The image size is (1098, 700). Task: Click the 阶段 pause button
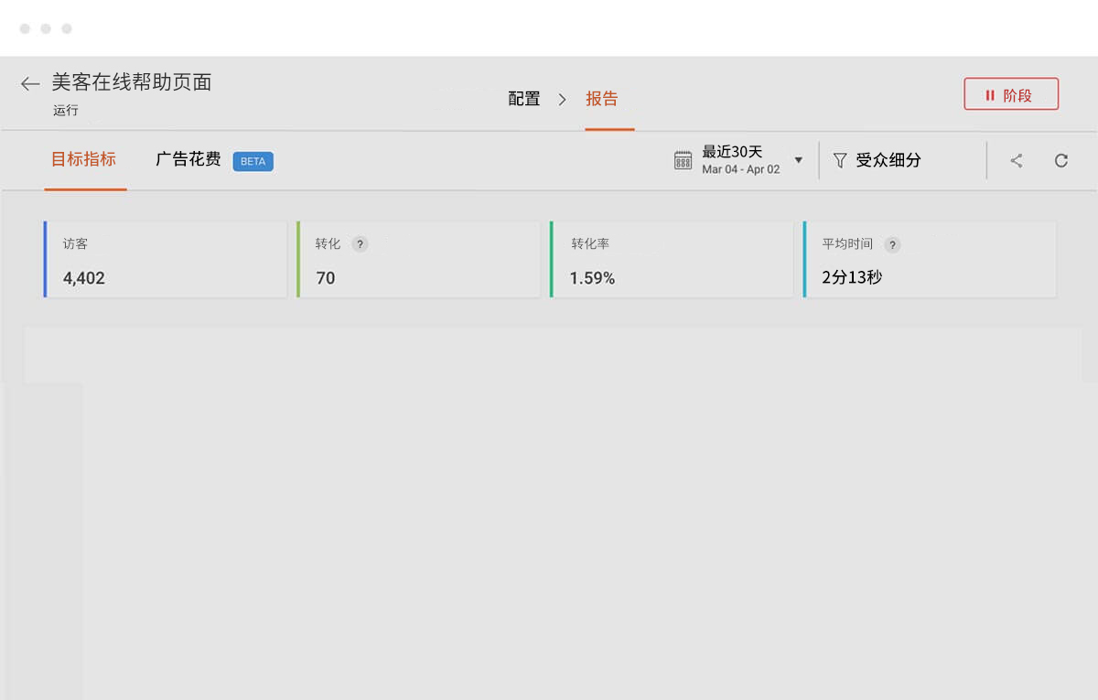pos(1011,94)
